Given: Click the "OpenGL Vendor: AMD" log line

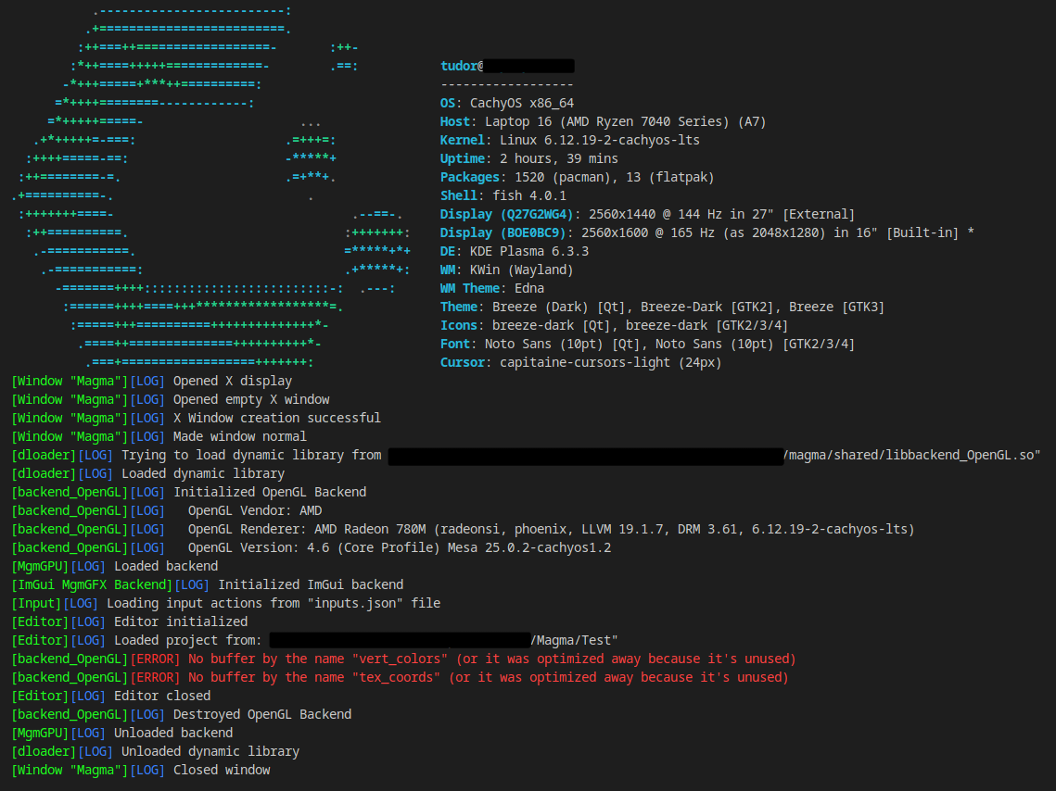Looking at the screenshot, I should coord(167,510).
